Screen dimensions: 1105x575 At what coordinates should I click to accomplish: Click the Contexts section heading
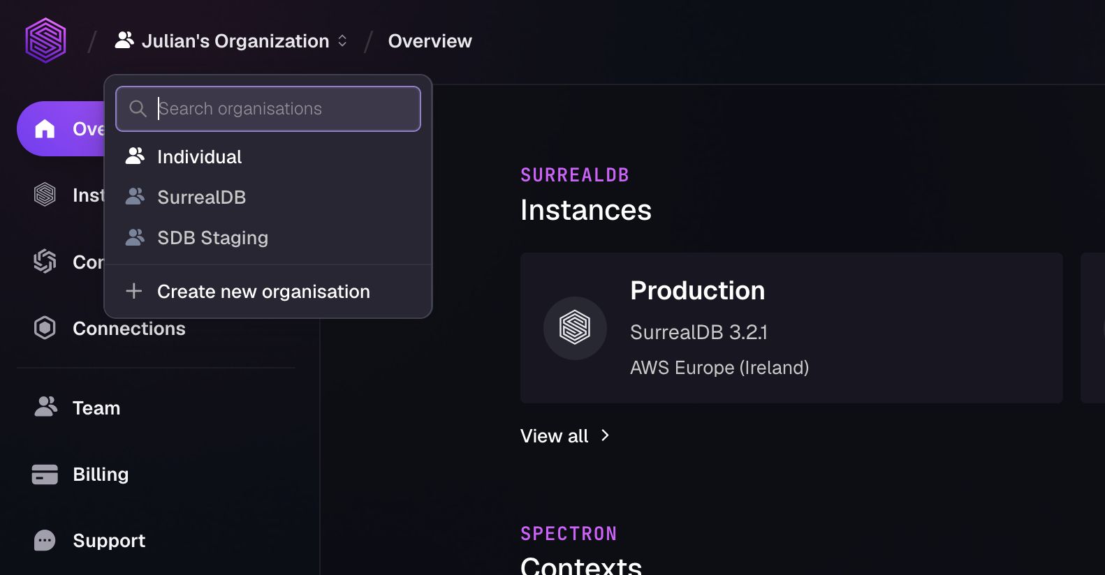coord(581,565)
